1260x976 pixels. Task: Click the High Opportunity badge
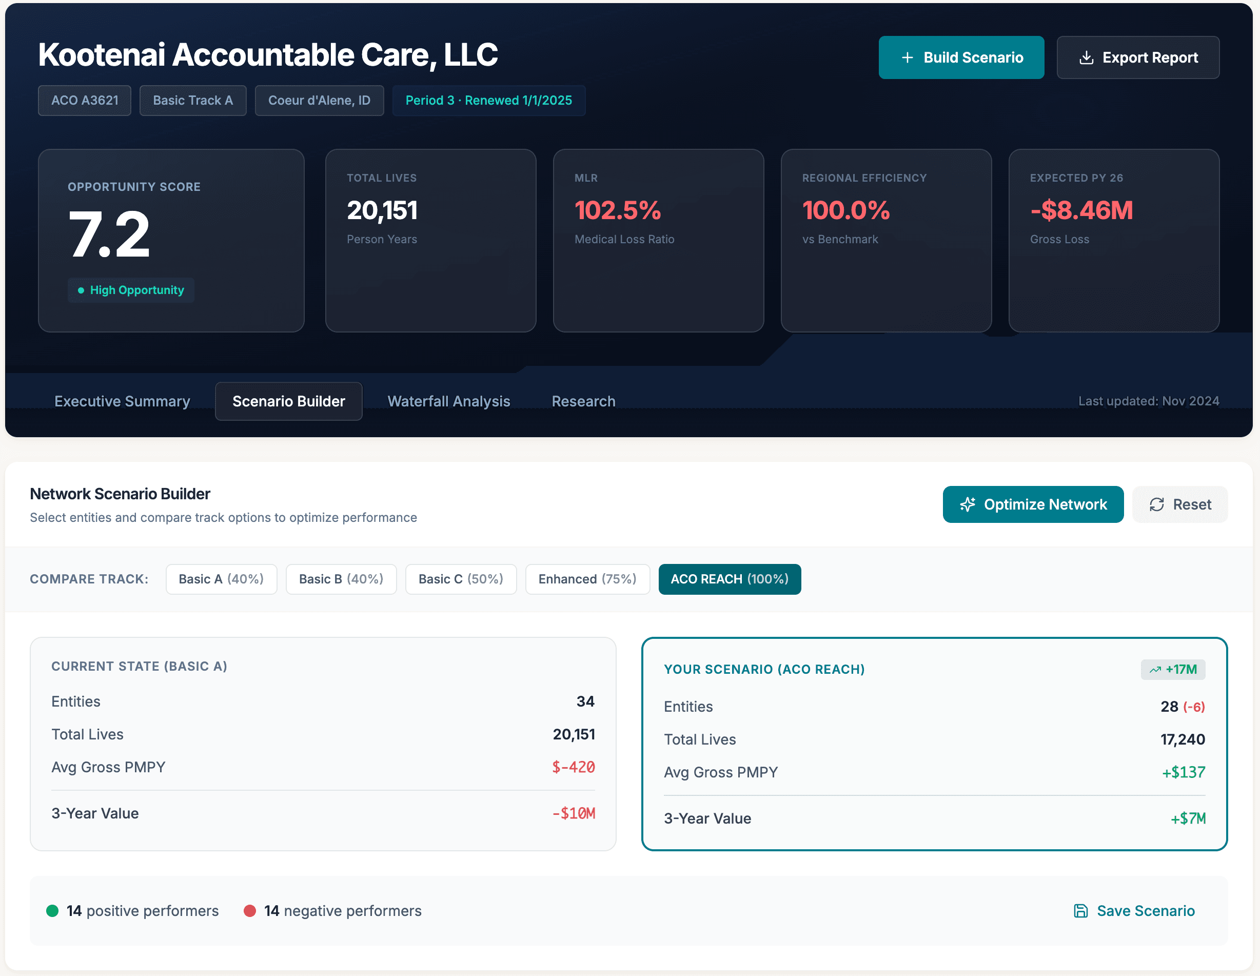click(x=130, y=290)
